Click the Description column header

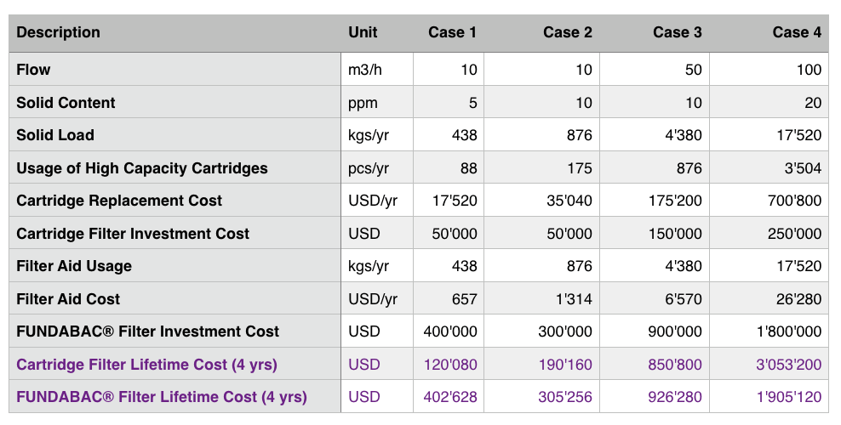[x=59, y=33]
